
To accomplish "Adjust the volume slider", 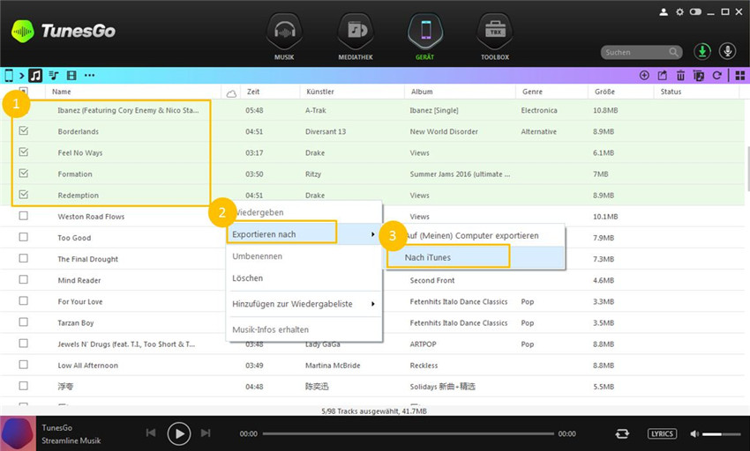I will click(721, 433).
